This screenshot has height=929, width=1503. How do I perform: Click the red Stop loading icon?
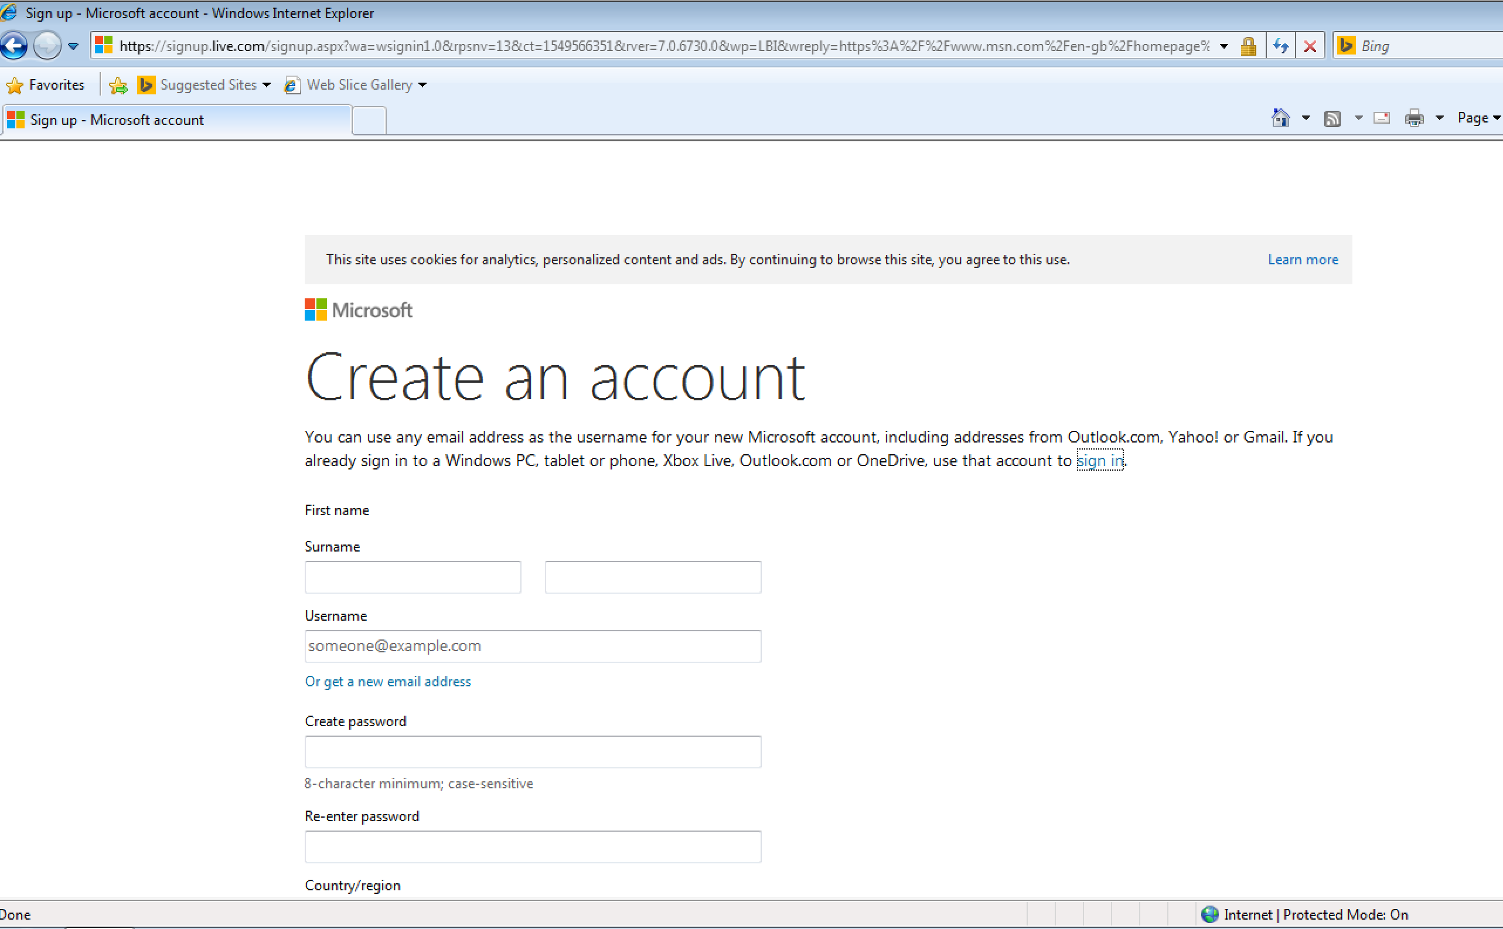[x=1310, y=46]
